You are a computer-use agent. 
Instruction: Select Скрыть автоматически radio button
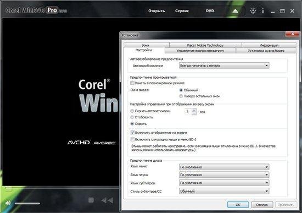pyautogui.click(x=132, y=111)
